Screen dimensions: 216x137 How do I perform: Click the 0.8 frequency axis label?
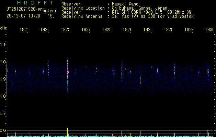click(3, 96)
